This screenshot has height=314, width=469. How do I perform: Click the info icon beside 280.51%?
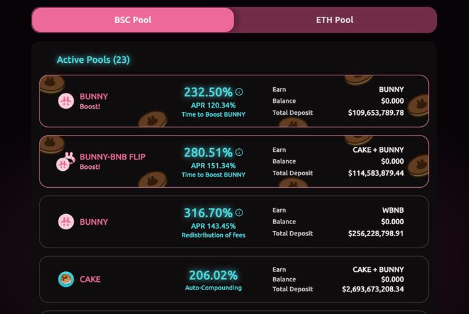(x=239, y=152)
